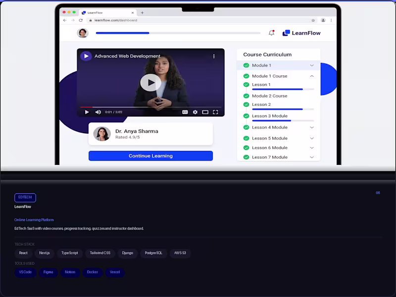The image size is (396, 297).
Task: Select the theater mode icon in the player
Action: [x=205, y=112]
